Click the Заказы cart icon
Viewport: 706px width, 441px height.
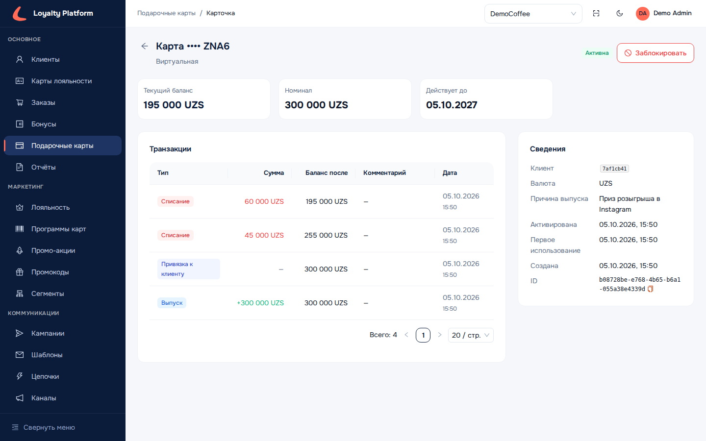pyautogui.click(x=20, y=102)
